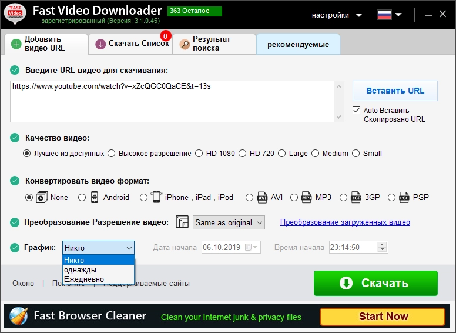Click the URL field scrollbar up arrow
Viewport: 456px width, 333px height.
(x=339, y=86)
